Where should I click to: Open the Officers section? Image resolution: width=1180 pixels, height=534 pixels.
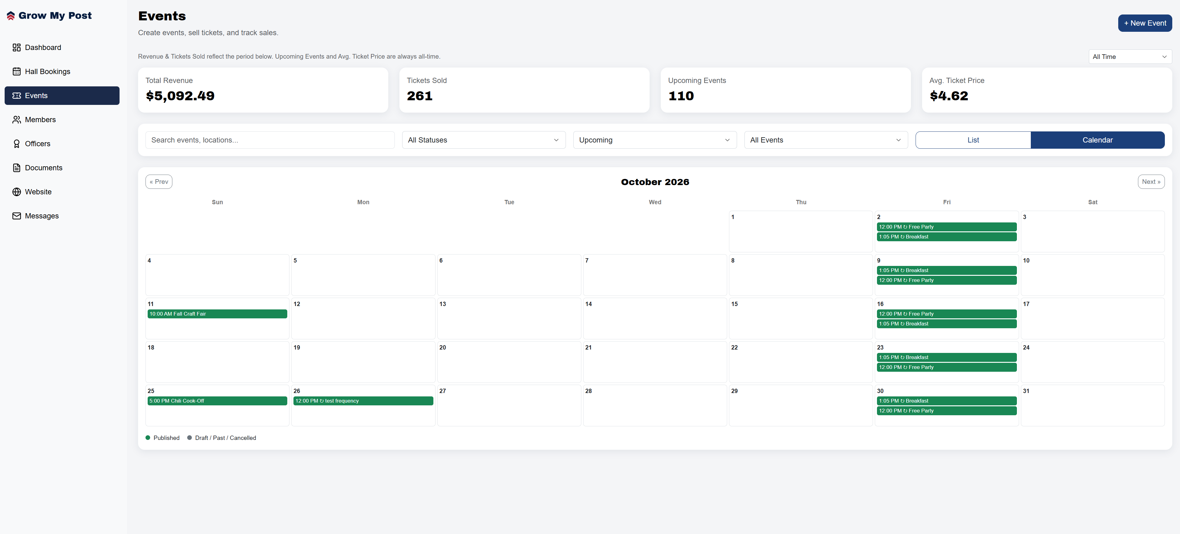click(62, 144)
